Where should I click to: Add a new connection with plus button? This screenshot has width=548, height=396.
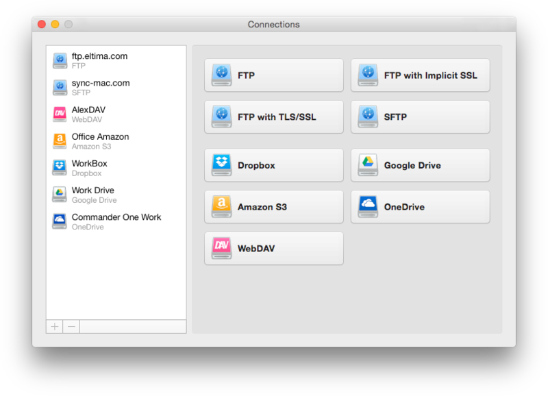pos(55,327)
